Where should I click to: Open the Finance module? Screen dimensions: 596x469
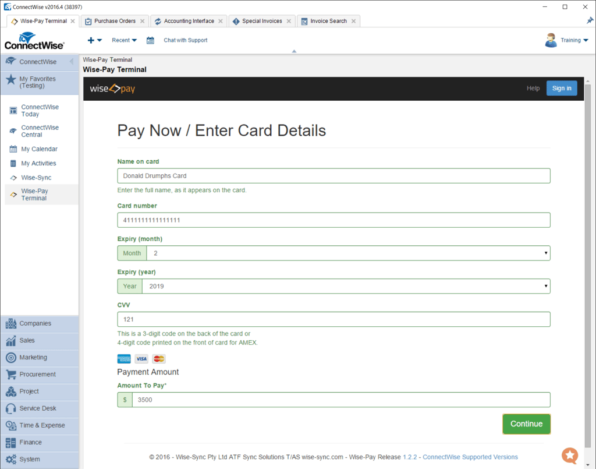[40, 442]
